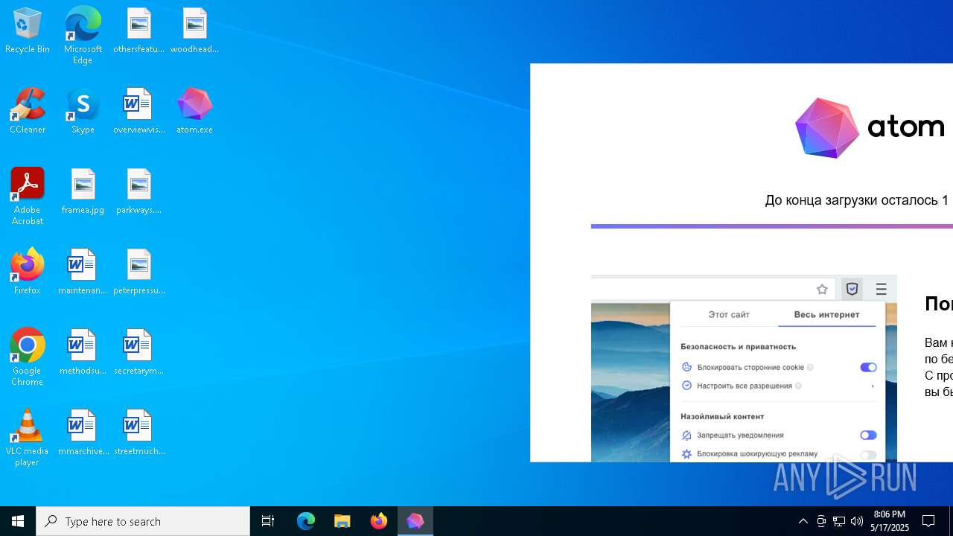Select the mmarchive... Word document
The height and width of the screenshot is (536, 953).
coord(83,433)
